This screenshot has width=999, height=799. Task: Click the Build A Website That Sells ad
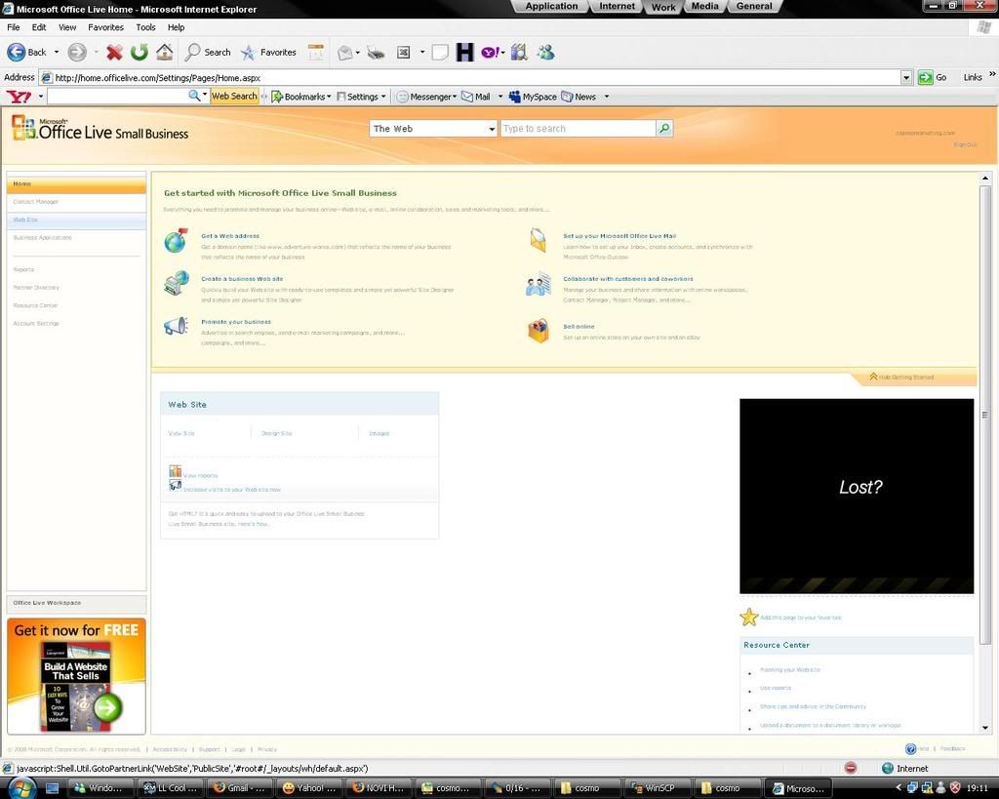(x=76, y=676)
